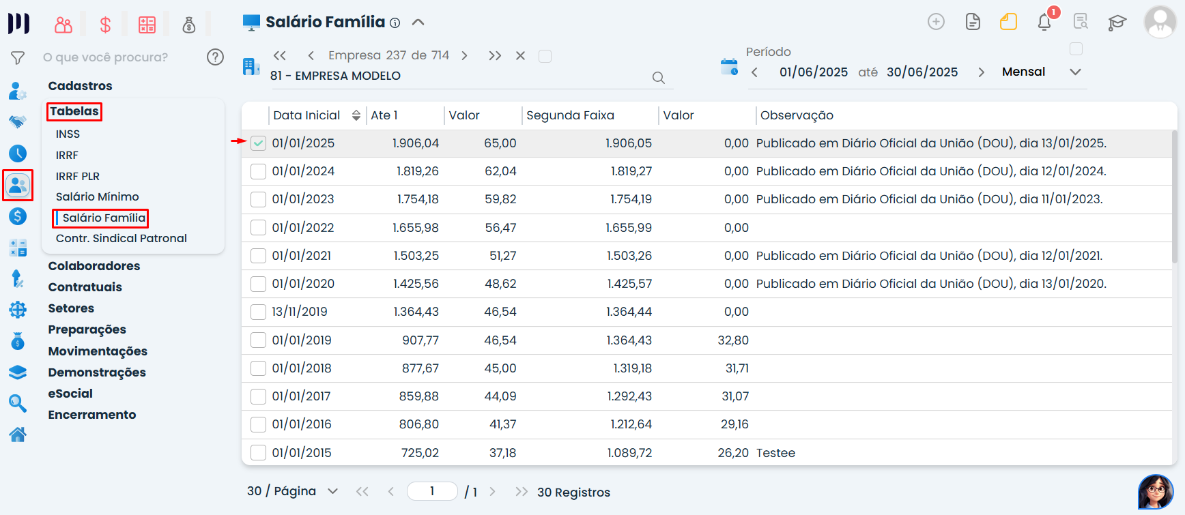Collapse the Salário Família title chevron
The width and height of the screenshot is (1185, 515).
(x=418, y=23)
